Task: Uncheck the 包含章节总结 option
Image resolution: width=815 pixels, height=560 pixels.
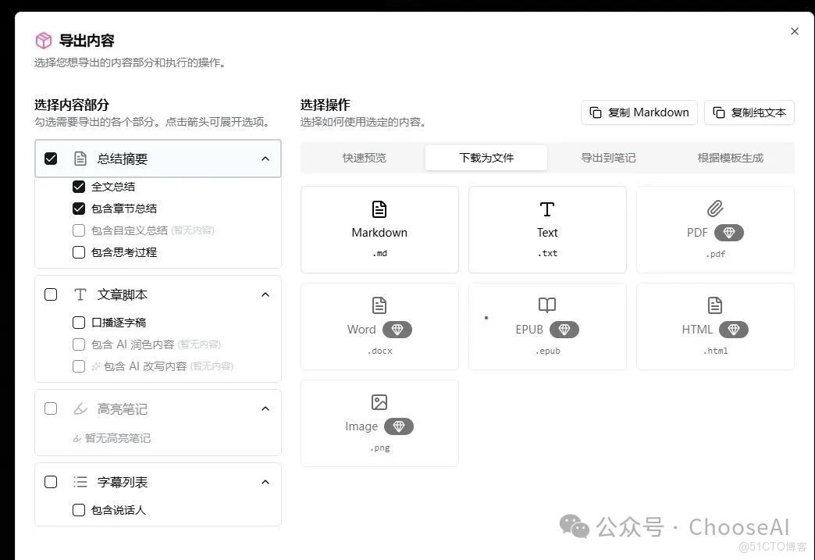Action: (79, 208)
